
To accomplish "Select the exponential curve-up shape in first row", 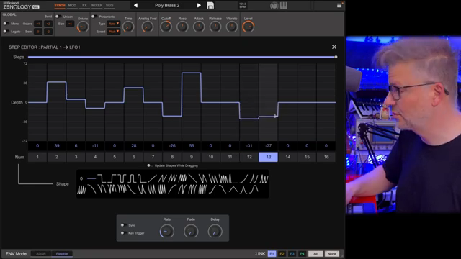I will 243,178.
